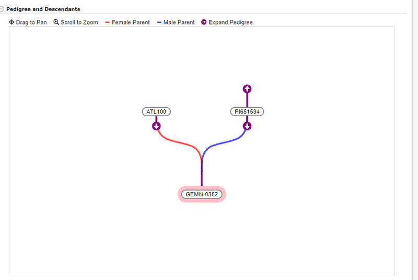Select the Scroll to Zoom label
This screenshot has width=418, height=280.
79,23
